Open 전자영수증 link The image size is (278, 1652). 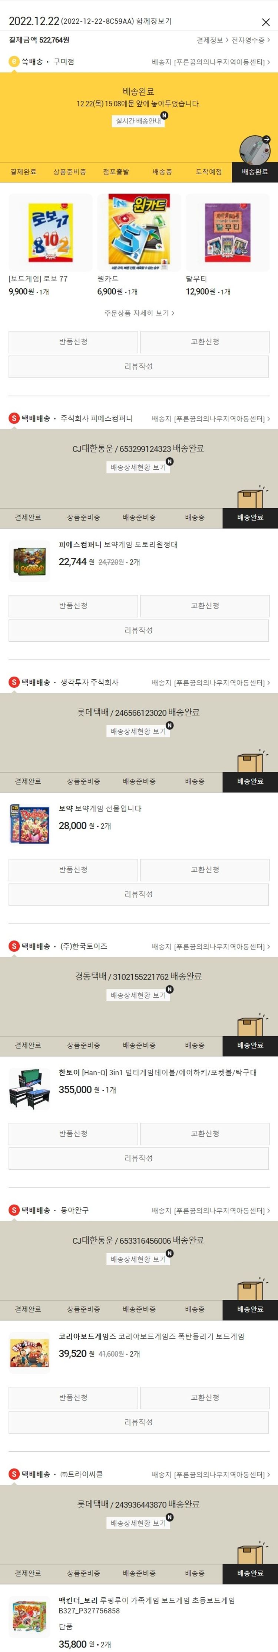[251, 41]
